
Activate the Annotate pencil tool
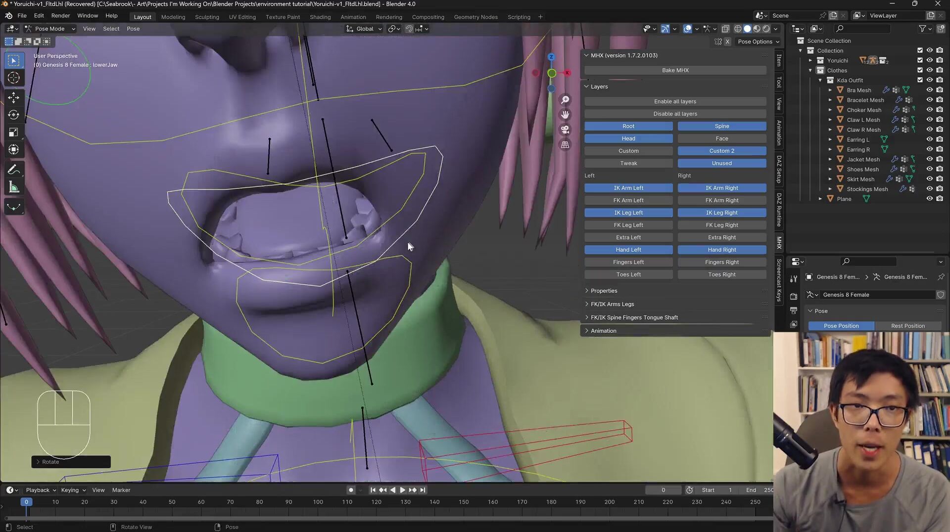tap(14, 170)
